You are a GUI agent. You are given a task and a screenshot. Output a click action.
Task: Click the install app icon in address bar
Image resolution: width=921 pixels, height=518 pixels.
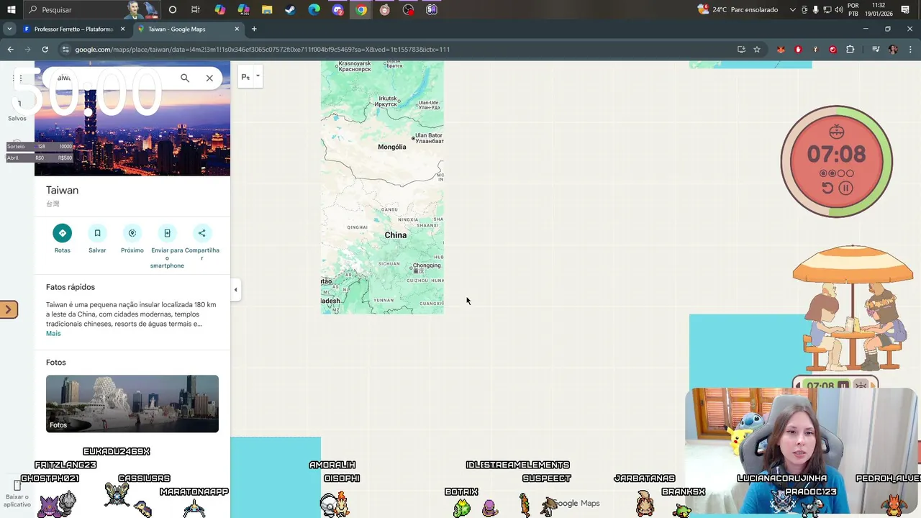(x=741, y=50)
